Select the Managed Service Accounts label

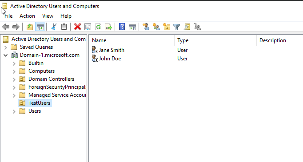pos(57,95)
